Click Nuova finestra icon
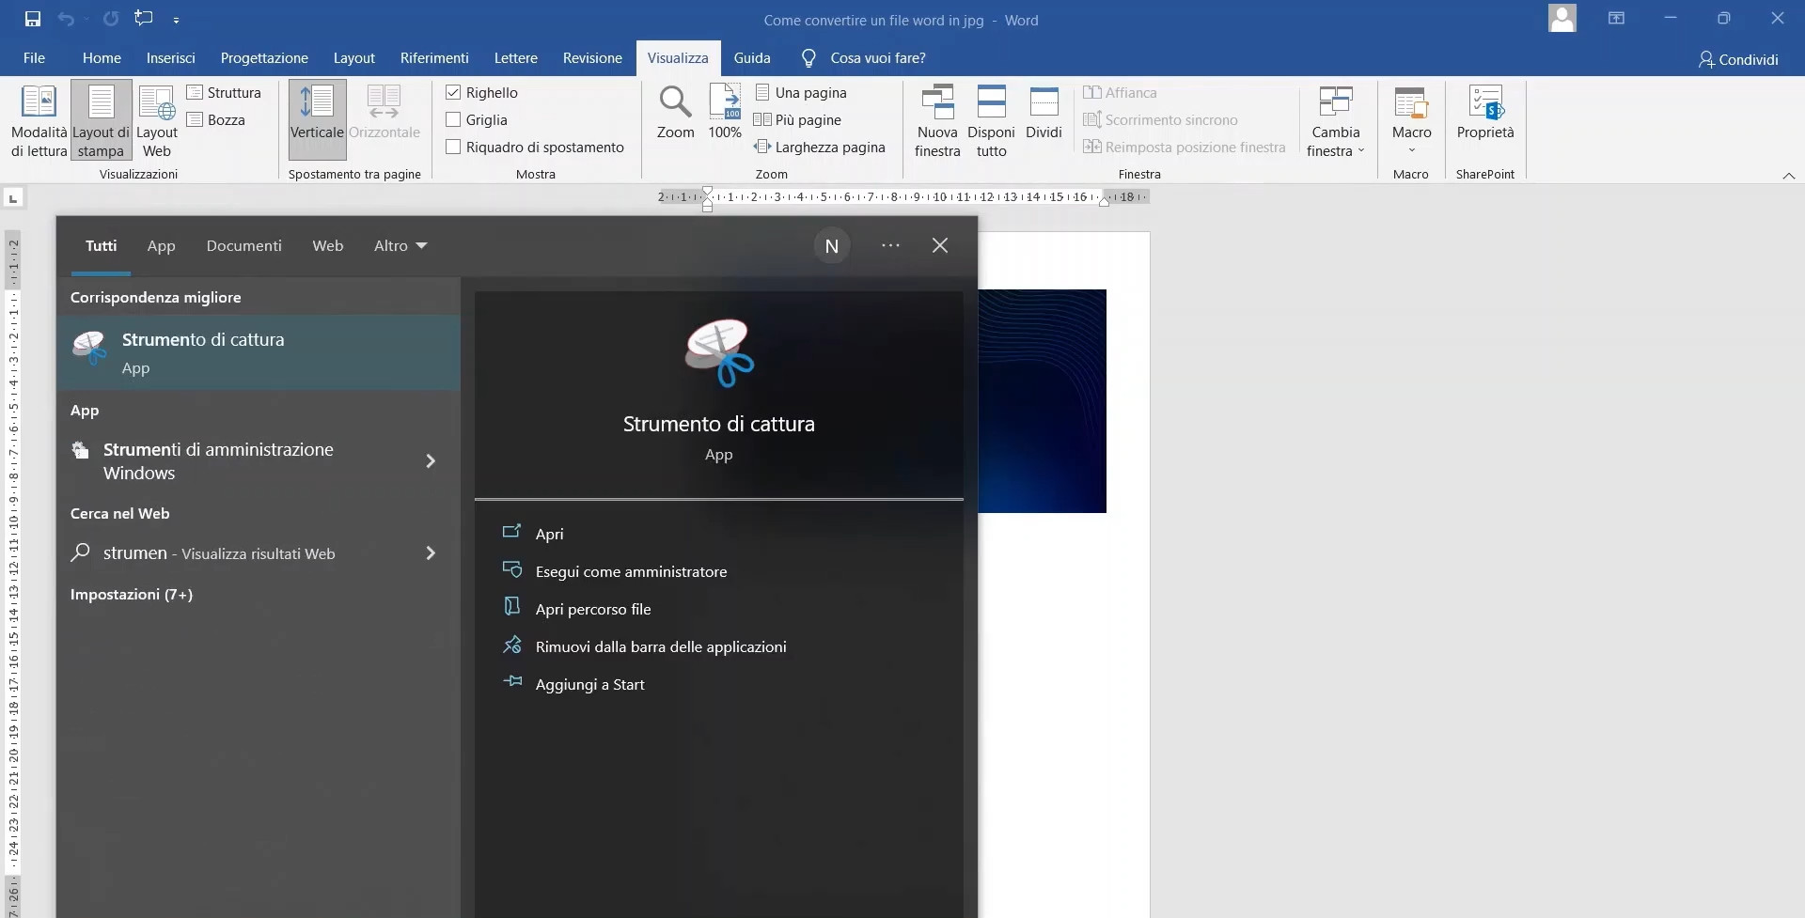Viewport: 1805px width, 918px height. point(937,101)
